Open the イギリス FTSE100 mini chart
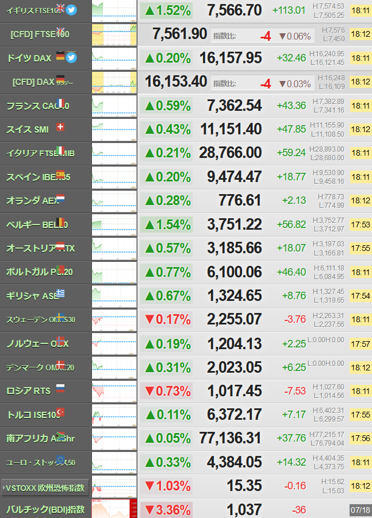This screenshot has width=372, height=518. tap(114, 11)
